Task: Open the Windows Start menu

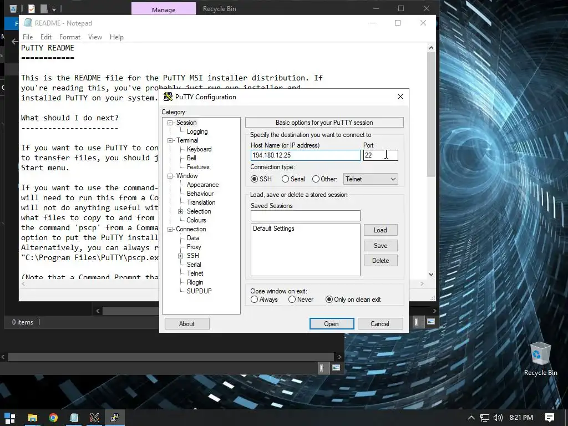Action: (x=10, y=418)
